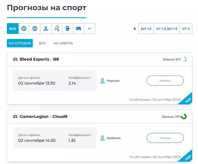The image size is (198, 164).
Task: Click coefficient value 1.35
Action: [x=72, y=141]
